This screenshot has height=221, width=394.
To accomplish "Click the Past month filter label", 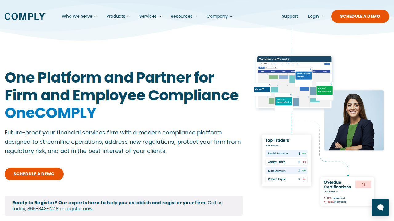I will (x=330, y=192).
